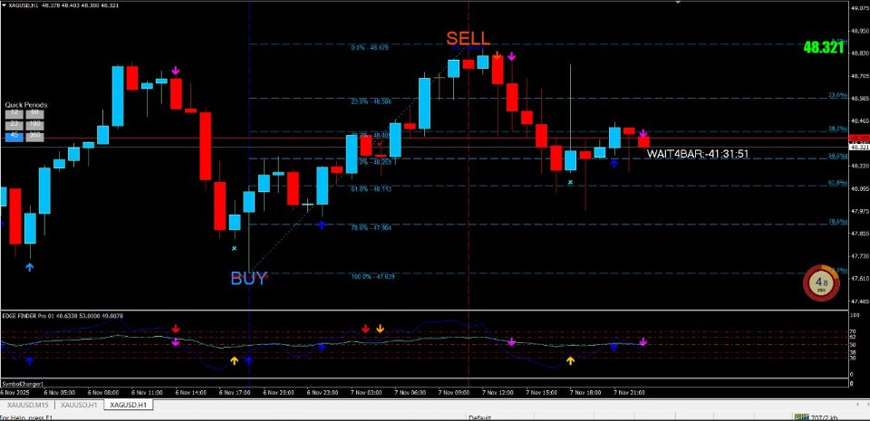870x421 pixels.
Task: Click the chart shift triangle marker at top
Action: (678, 2)
